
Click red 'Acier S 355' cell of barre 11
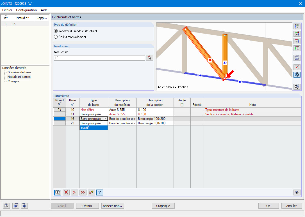122,114
